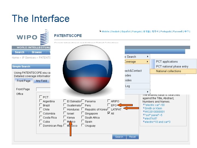The height and width of the screenshot is (148, 197).
Task: Tick the EPO checkbox
Action: click(109, 105)
